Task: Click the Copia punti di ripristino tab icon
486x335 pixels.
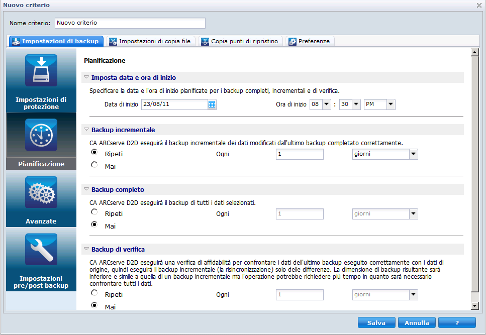Action: [x=205, y=42]
